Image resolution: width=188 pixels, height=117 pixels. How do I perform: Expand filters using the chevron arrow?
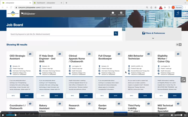pos(153,38)
